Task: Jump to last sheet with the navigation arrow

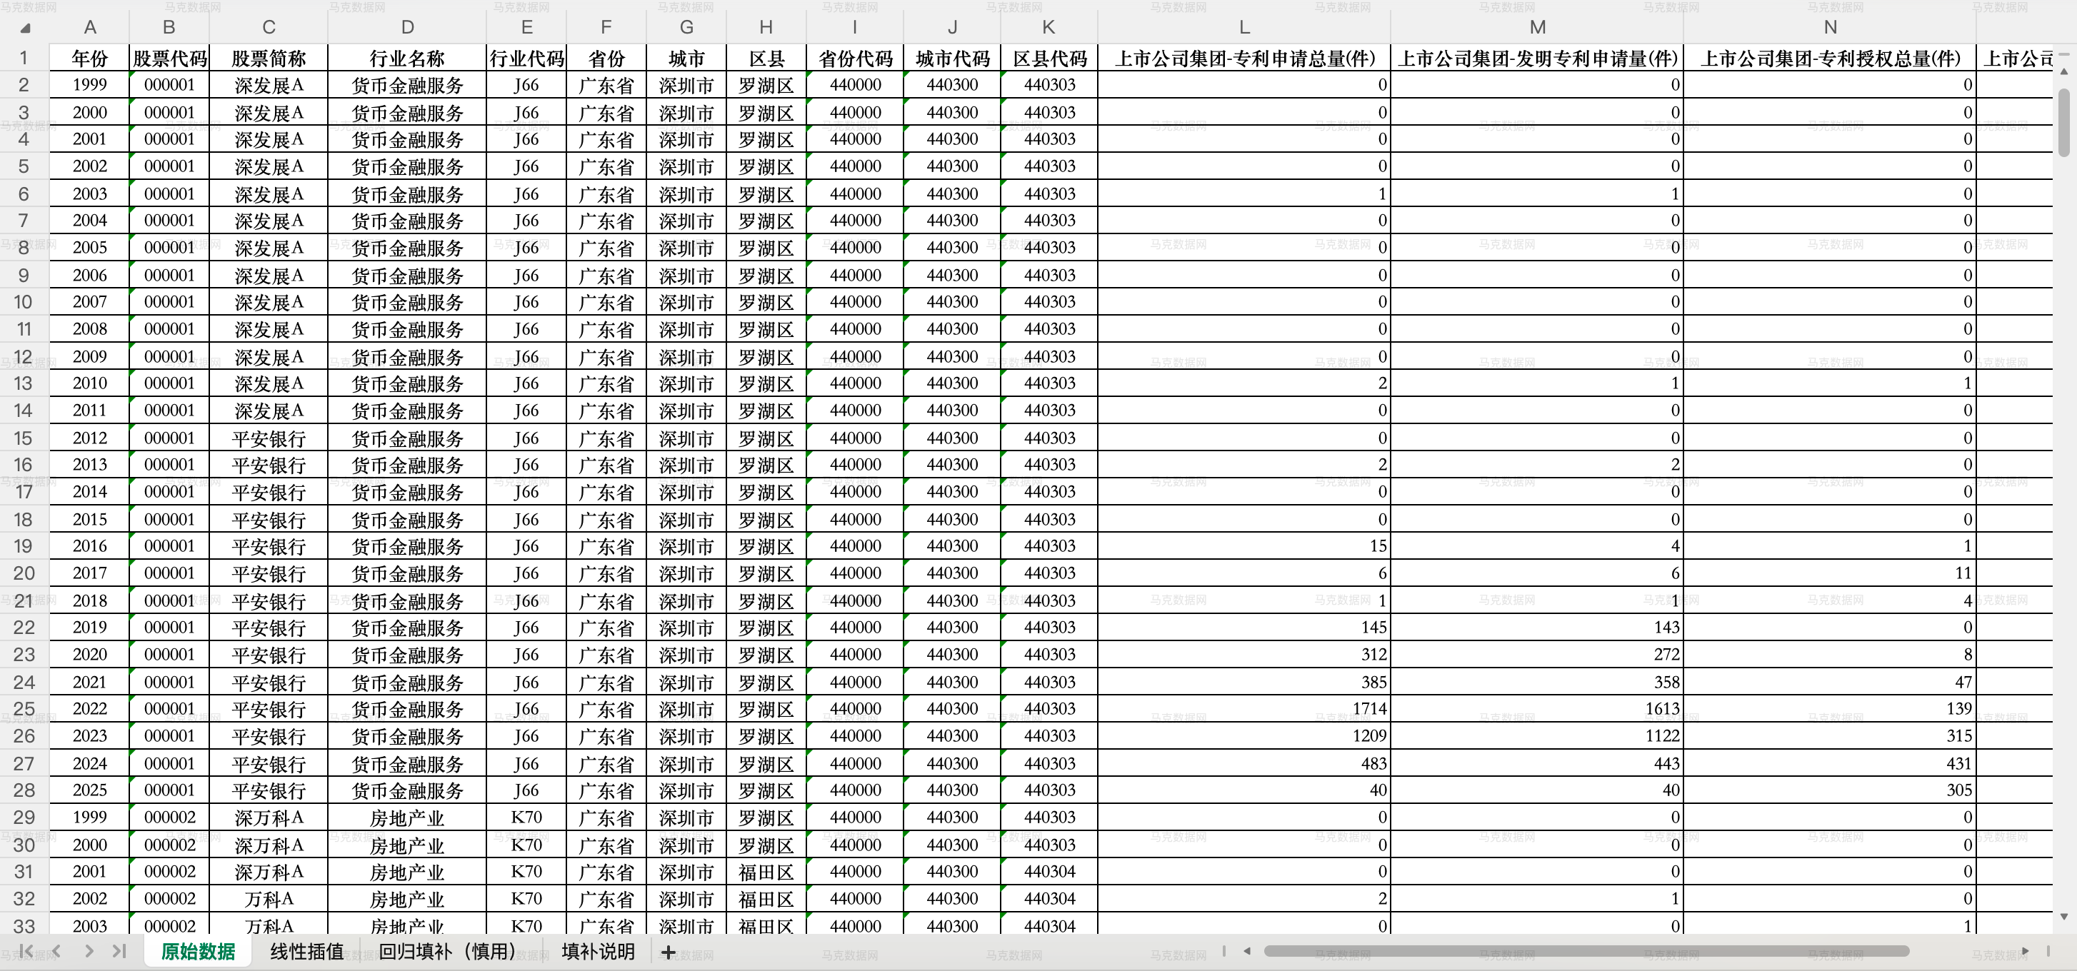Action: point(119,952)
